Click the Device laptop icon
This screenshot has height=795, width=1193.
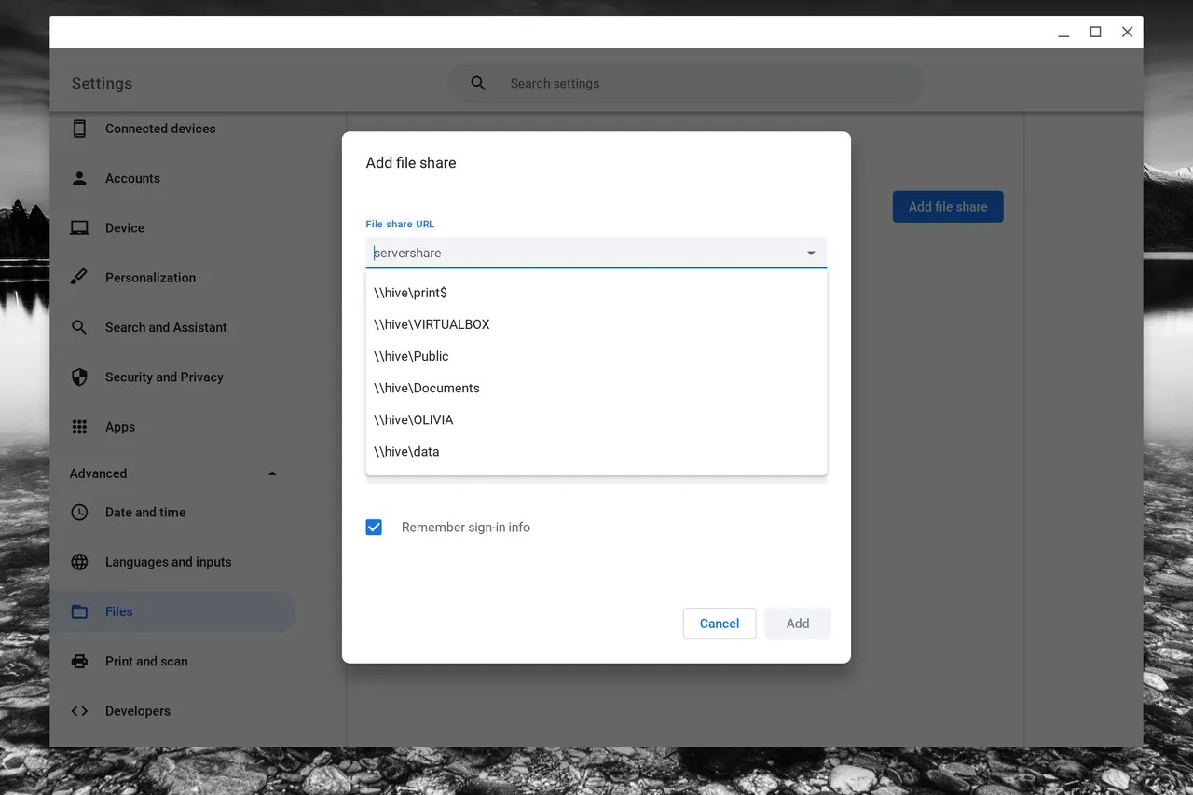[x=80, y=228]
